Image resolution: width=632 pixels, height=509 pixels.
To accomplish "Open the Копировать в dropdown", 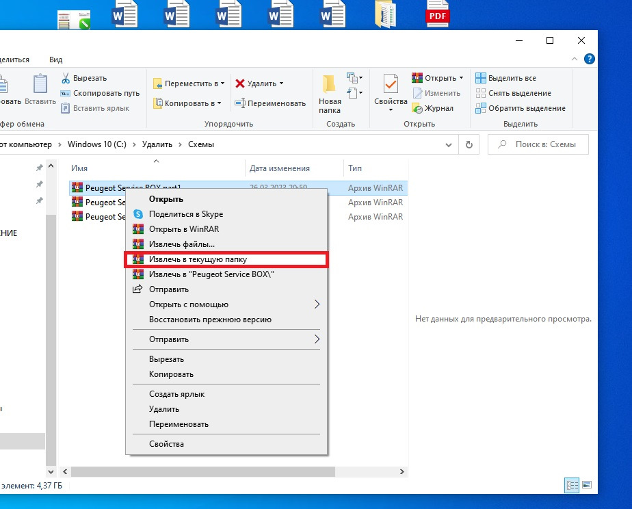I will click(187, 103).
